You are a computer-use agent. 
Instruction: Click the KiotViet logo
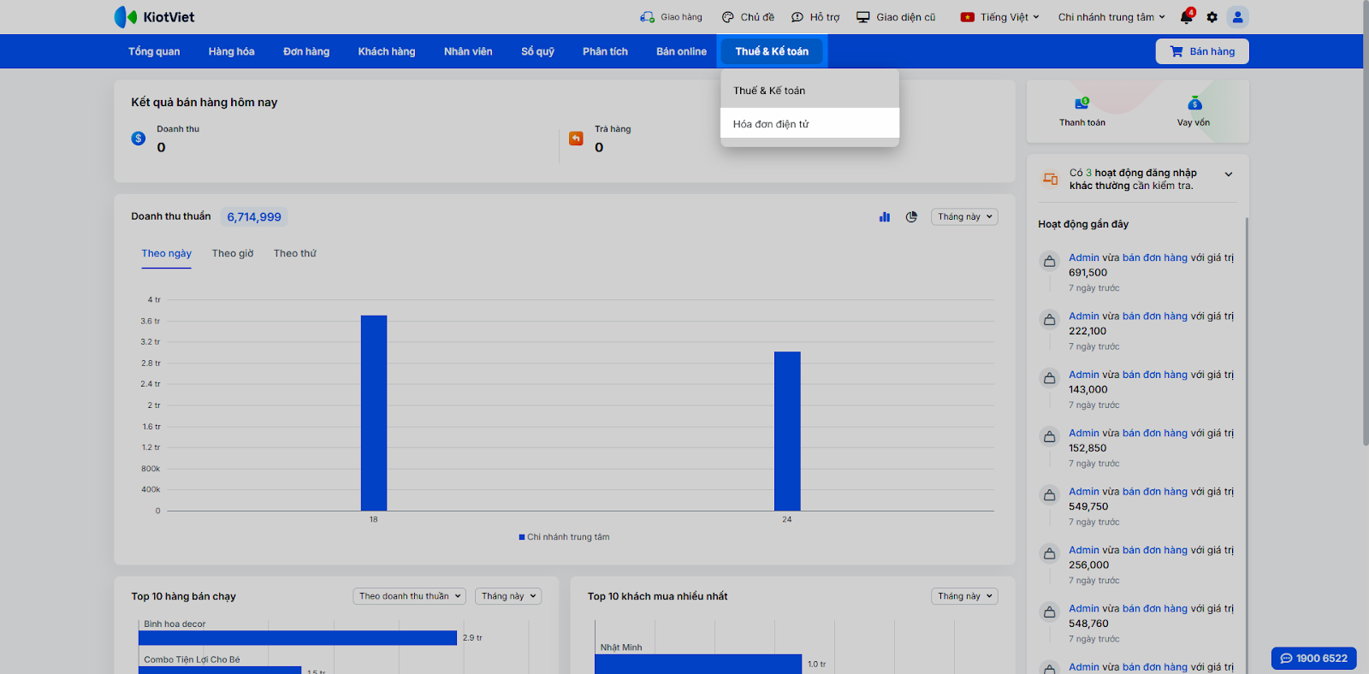point(154,17)
